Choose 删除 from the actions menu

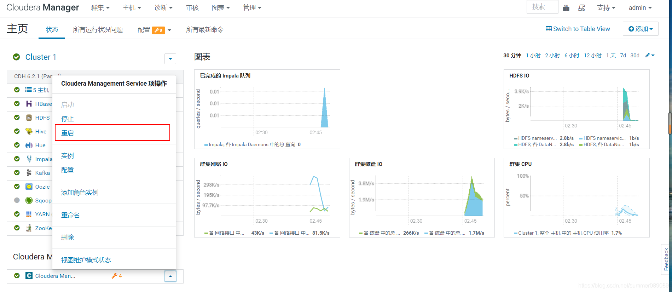68,237
